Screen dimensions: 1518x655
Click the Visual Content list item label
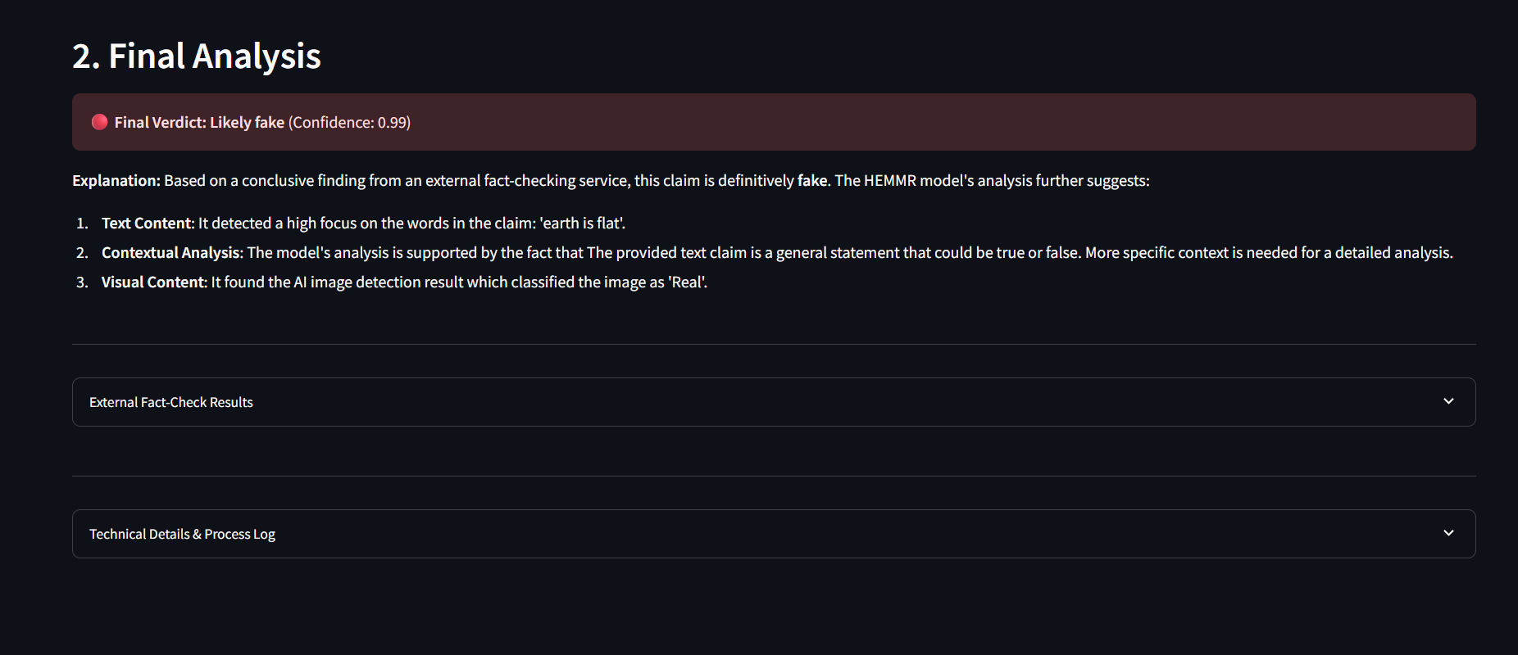pos(153,282)
